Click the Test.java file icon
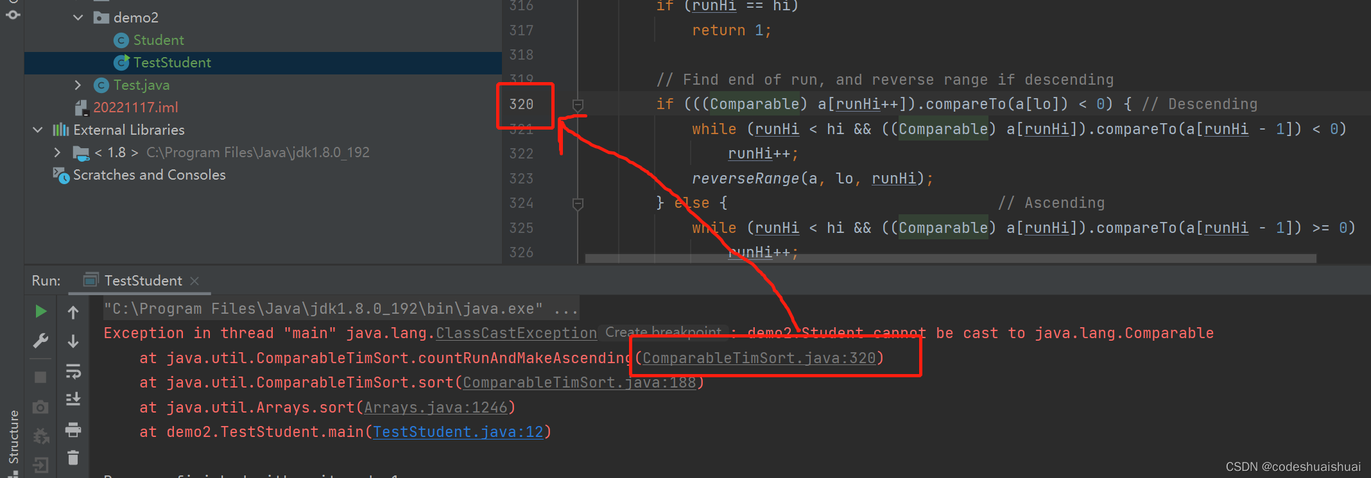The width and height of the screenshot is (1371, 478). [101, 85]
